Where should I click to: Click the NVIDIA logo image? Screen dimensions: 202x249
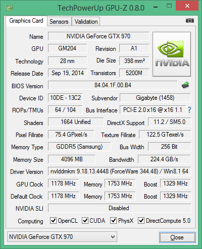172,54
